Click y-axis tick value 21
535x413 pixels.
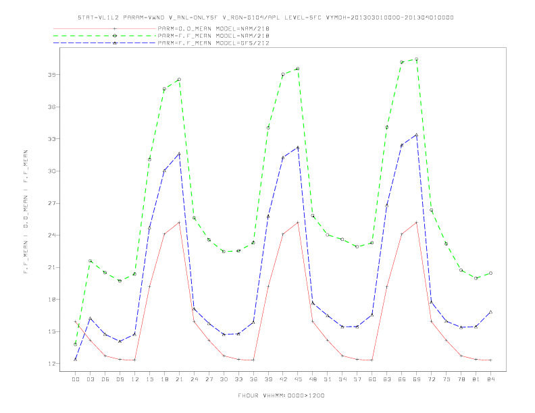tap(52, 267)
